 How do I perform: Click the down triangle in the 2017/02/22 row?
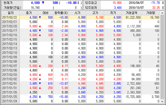40,17
